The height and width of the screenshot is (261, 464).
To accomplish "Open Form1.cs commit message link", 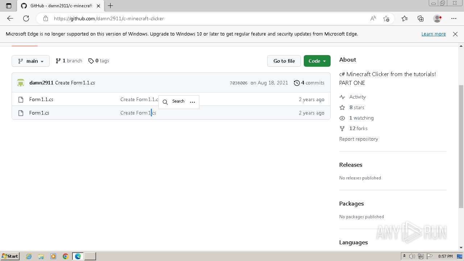I will coord(138,113).
